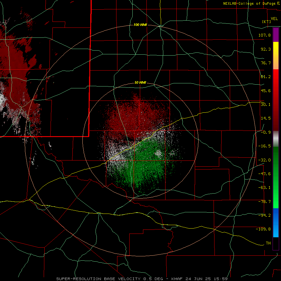
Task: Click the 107.8 value on velocity scale
Action: click(x=264, y=35)
